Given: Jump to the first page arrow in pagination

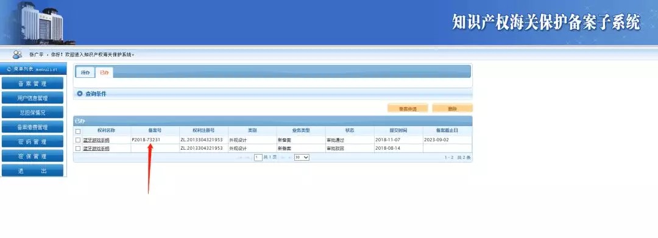Looking at the screenshot, I should point(241,158).
